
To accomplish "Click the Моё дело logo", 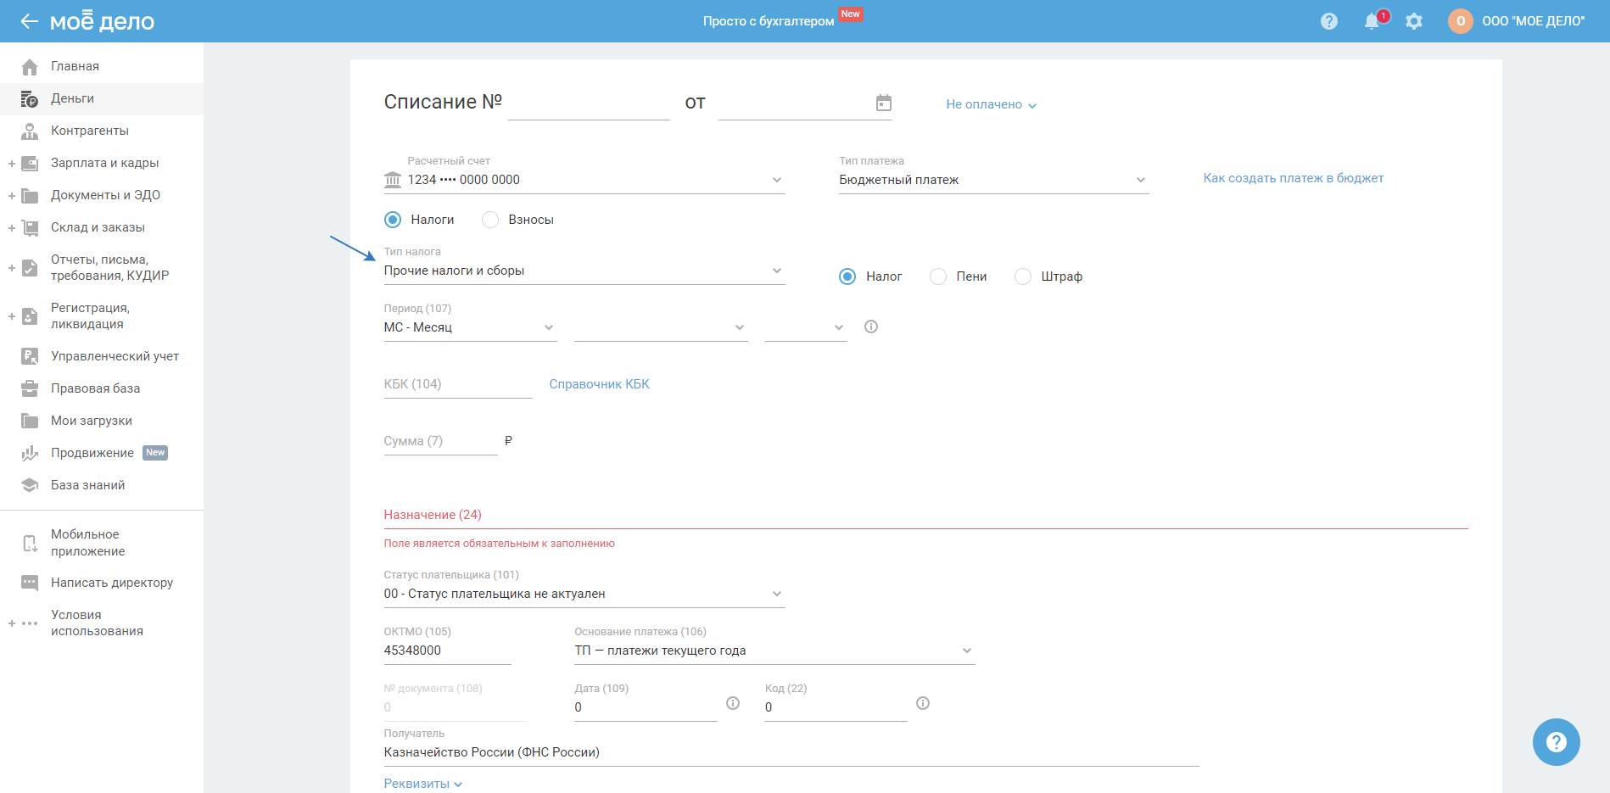I will pos(102,21).
